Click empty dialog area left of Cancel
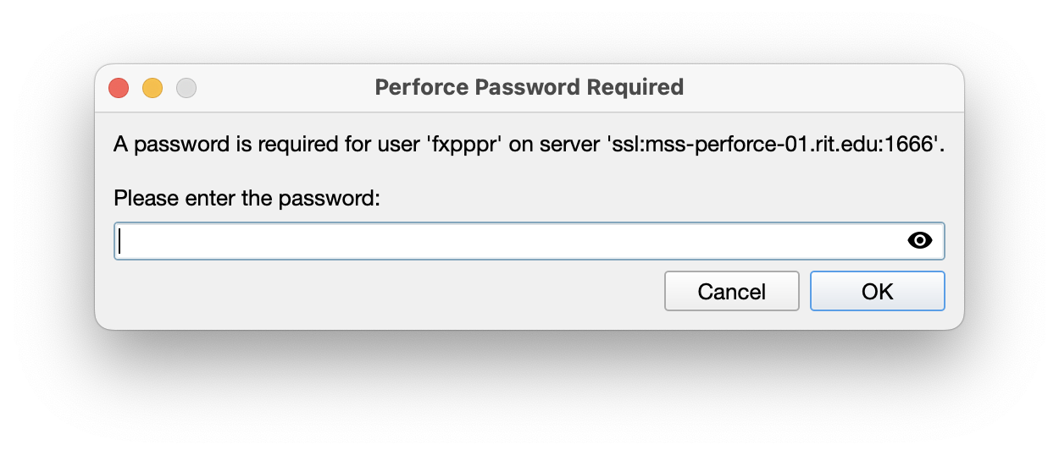This screenshot has width=1059, height=455. coord(381,292)
